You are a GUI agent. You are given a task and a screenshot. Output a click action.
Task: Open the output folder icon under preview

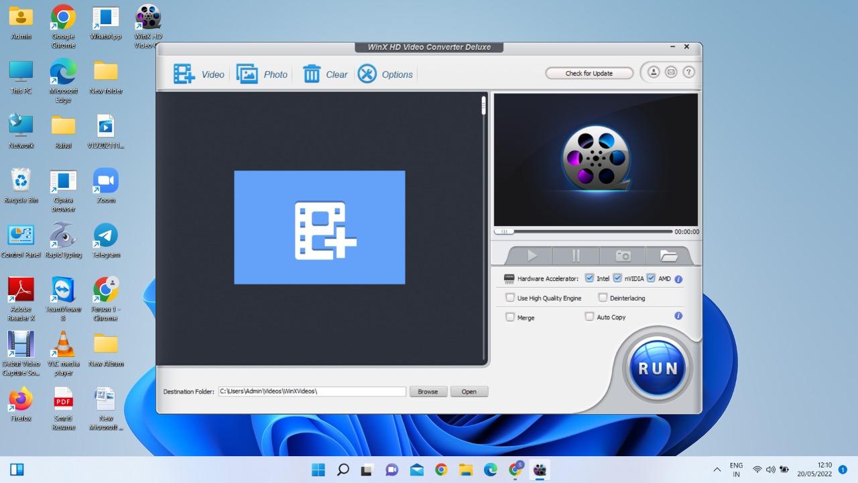click(x=668, y=256)
